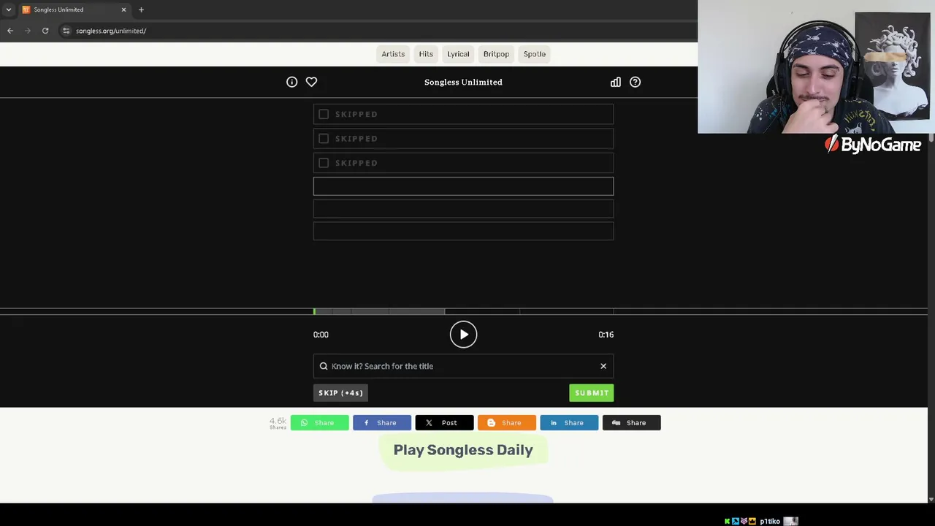Click the heart support icon
Screen dimensions: 935x526
(x=311, y=82)
